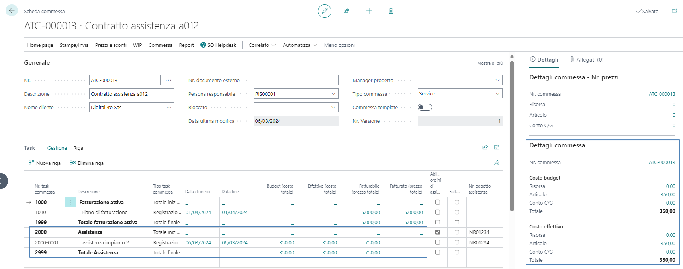This screenshot has height=269, width=683.
Task: Share the Task lines list icon
Action: pyautogui.click(x=485, y=147)
